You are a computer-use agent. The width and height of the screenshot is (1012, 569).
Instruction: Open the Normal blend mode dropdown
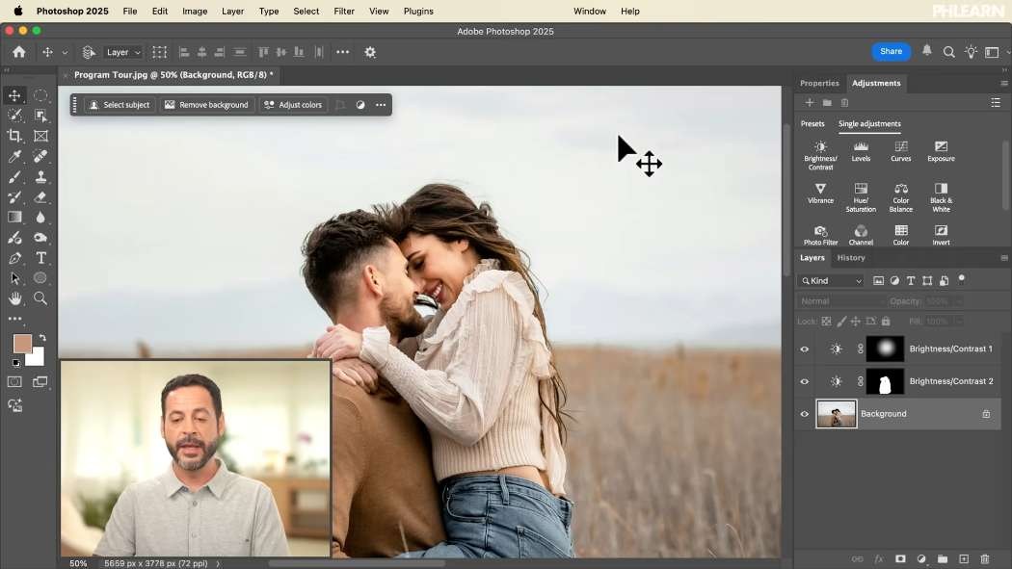(x=840, y=301)
